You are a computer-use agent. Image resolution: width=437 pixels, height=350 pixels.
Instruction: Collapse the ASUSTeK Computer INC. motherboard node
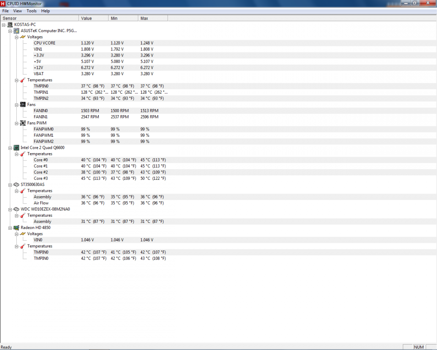(10, 31)
